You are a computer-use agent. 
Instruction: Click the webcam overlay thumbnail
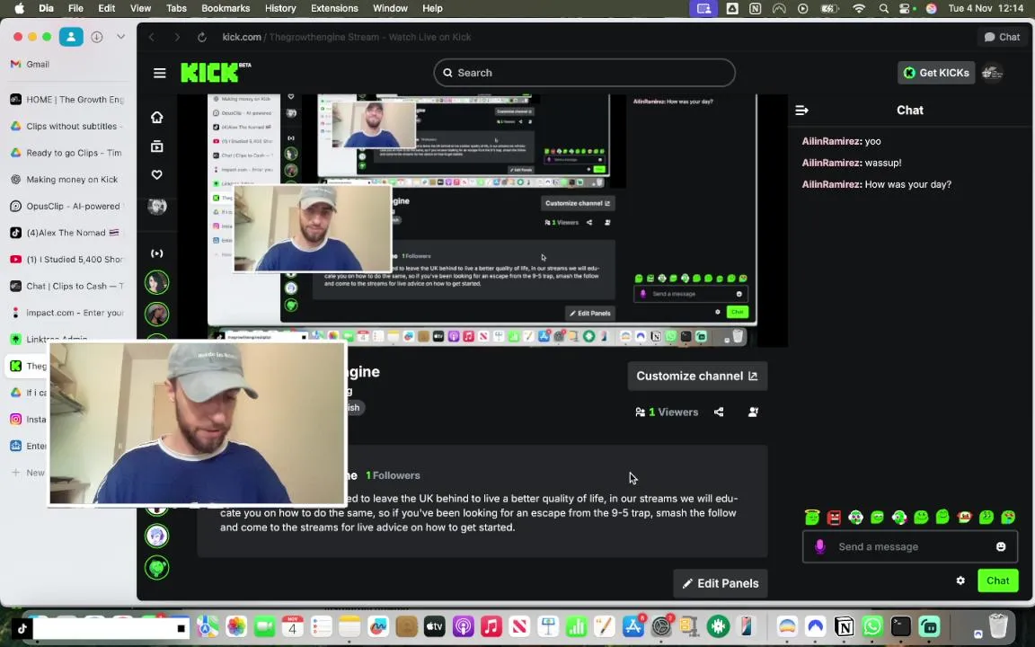198,424
